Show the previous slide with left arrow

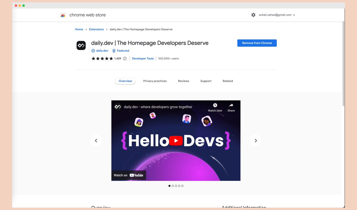point(96,140)
